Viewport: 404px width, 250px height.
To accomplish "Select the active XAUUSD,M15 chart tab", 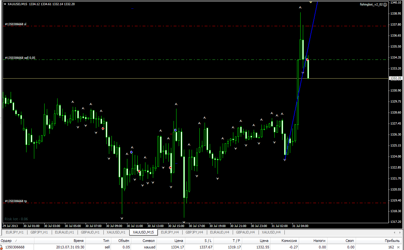I will click(143, 232).
